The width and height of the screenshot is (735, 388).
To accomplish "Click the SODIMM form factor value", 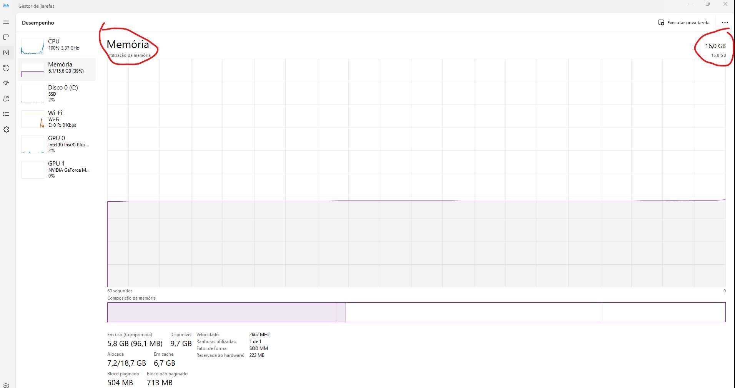I will click(x=259, y=348).
